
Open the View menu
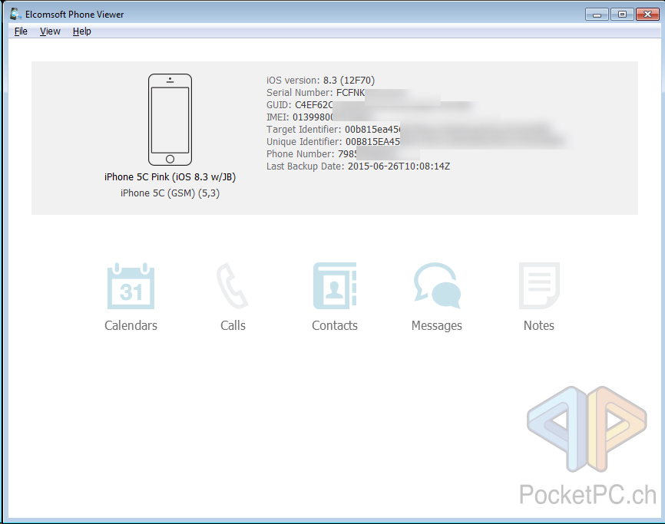[x=50, y=31]
